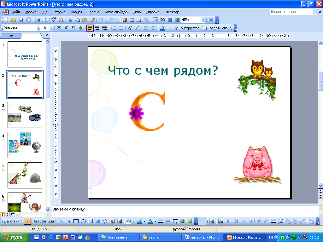Screen dimensions: 323x242
Task: Open the Shadow Style button in the Drawing toolbar
Action: 183,221
